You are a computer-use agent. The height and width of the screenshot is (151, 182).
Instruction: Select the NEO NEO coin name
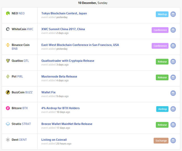pos(18,13)
